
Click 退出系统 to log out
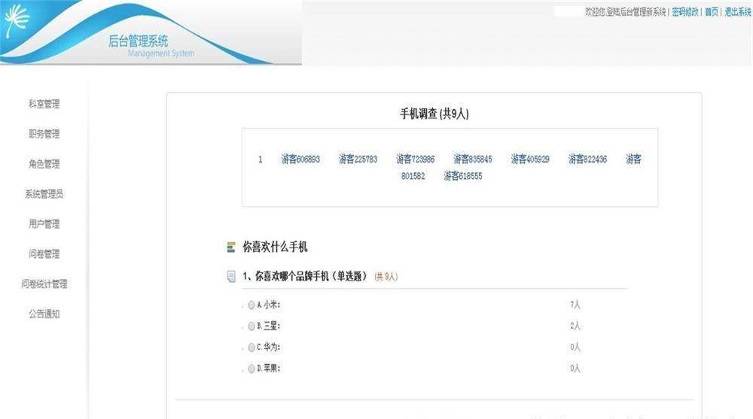[x=738, y=12]
